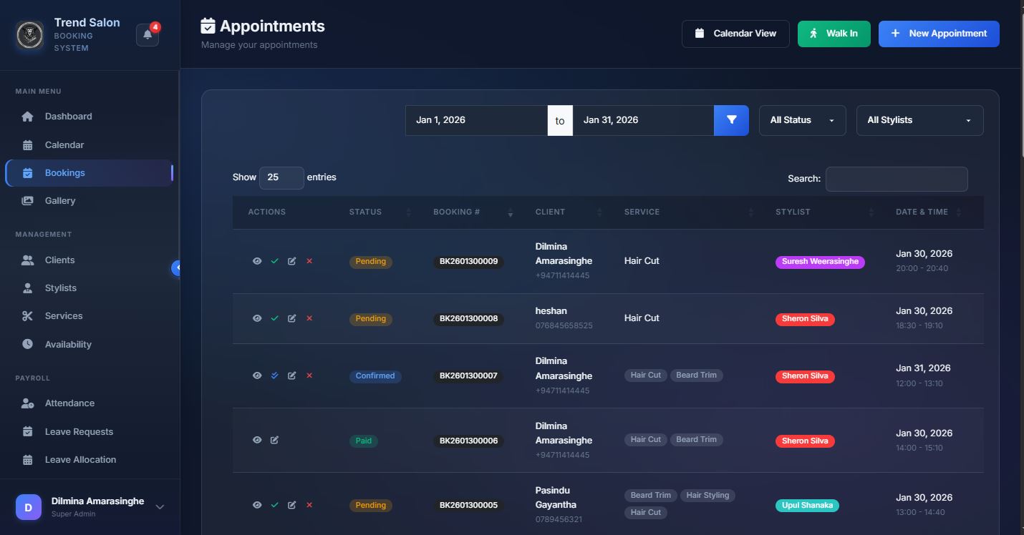
Task: Collapse the sidebar with arrow button
Action: click(x=177, y=267)
